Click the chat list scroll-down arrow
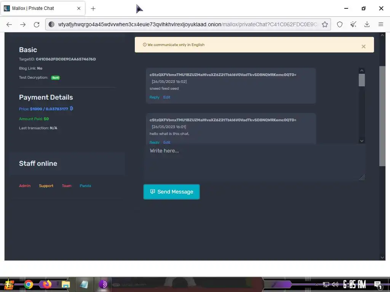Image resolution: width=390 pixels, height=292 pixels. tap(362, 141)
